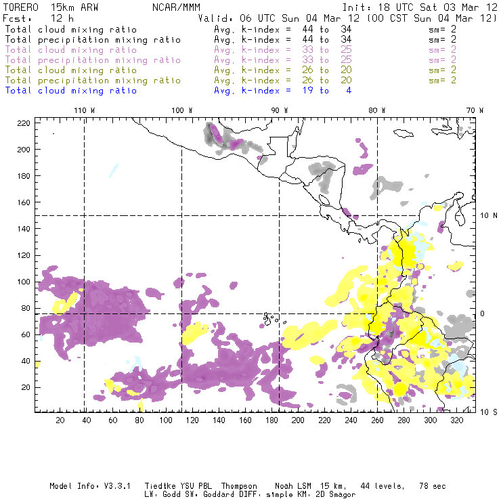Click the x-axis tick label "300"
Screen dimensions: 501x501
[x=430, y=420]
